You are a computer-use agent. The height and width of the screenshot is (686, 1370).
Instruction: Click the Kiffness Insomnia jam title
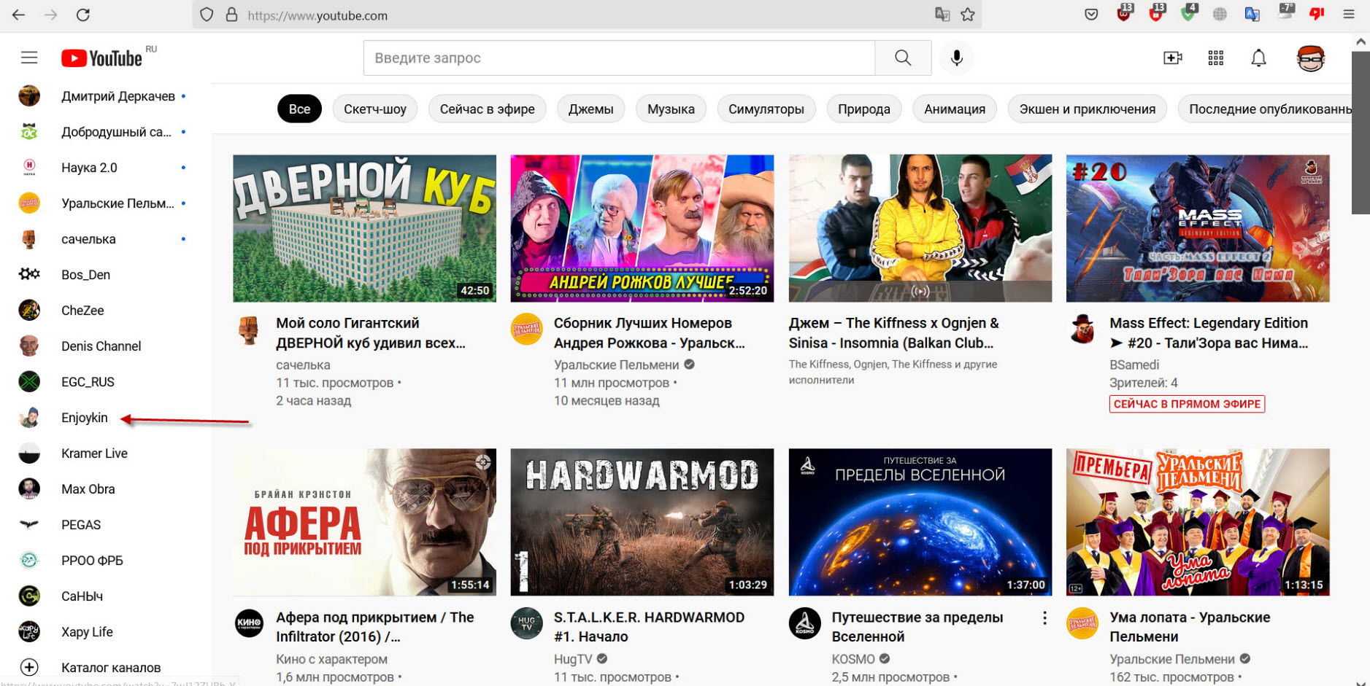[893, 333]
